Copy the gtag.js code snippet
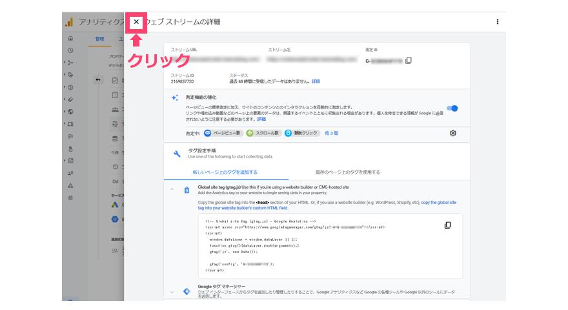This screenshot has width=568, height=310. coord(448,225)
